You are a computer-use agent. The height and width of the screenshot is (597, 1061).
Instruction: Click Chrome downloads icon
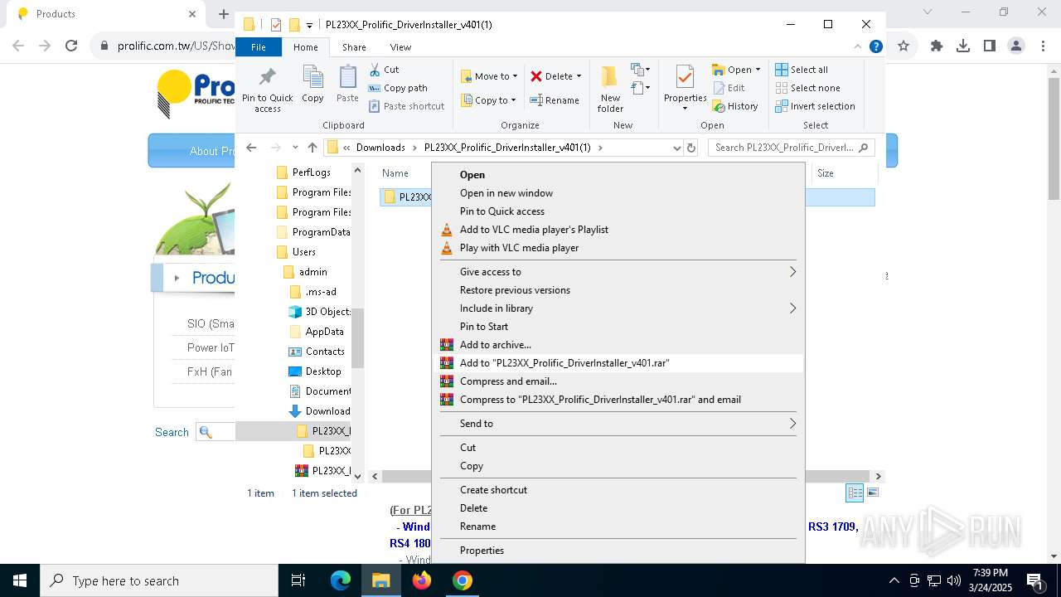(962, 46)
